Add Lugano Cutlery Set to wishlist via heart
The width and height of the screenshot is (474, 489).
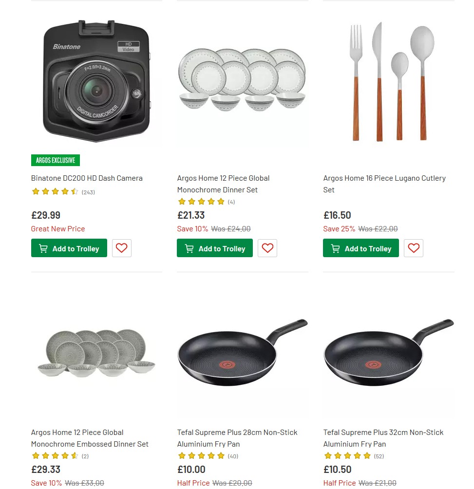[x=413, y=248]
